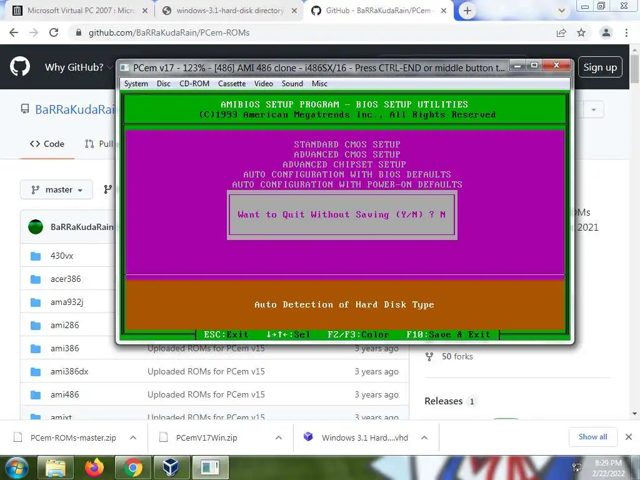Go forward in Chrome
This screenshot has height=480, width=640.
(34, 32)
